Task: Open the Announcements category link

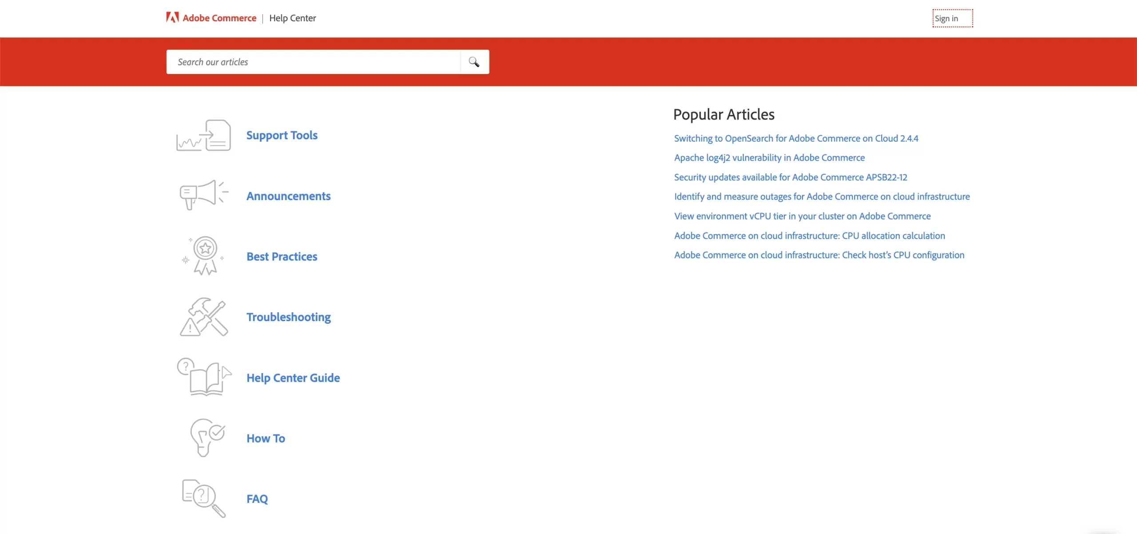Action: [288, 196]
